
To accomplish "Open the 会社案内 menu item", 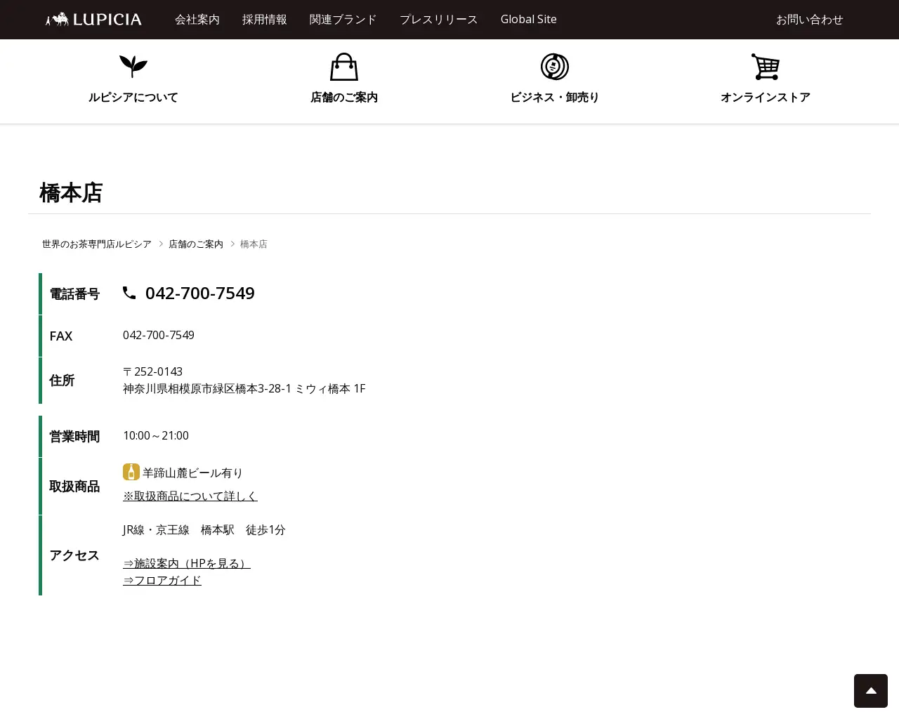I will point(197,20).
